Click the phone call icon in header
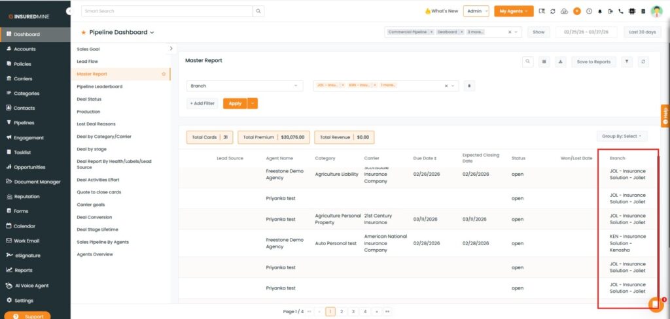This screenshot has height=319, width=670. tap(620, 11)
